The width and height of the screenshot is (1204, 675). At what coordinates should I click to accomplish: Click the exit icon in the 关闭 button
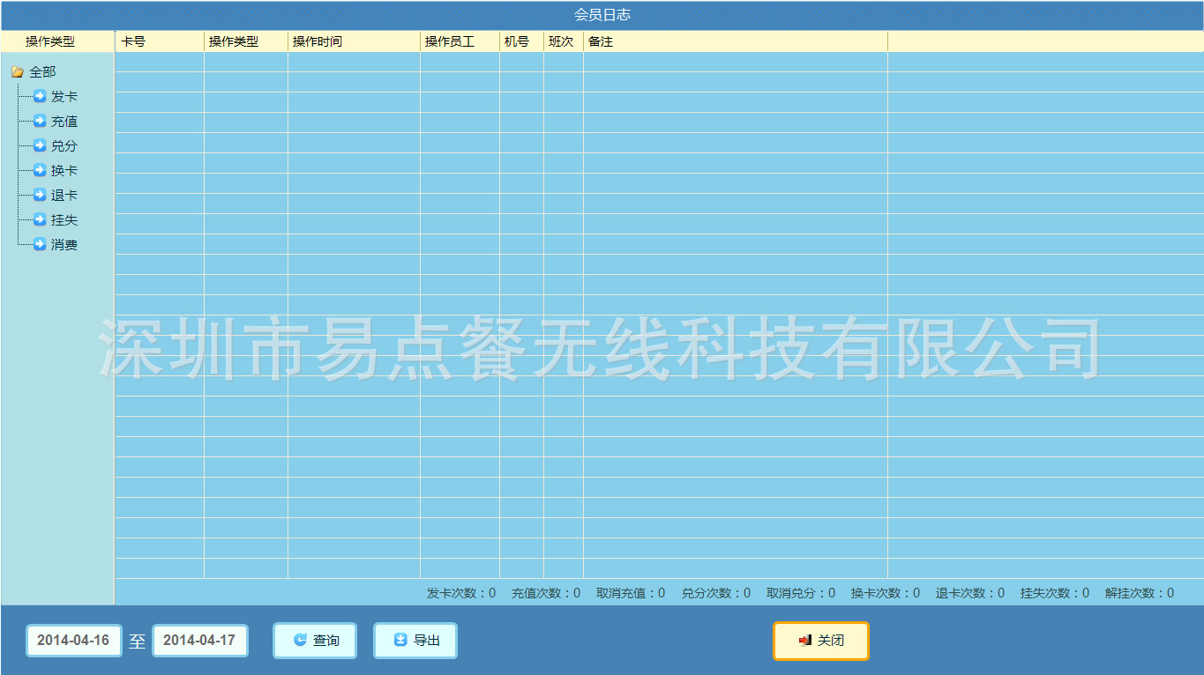[x=805, y=641]
